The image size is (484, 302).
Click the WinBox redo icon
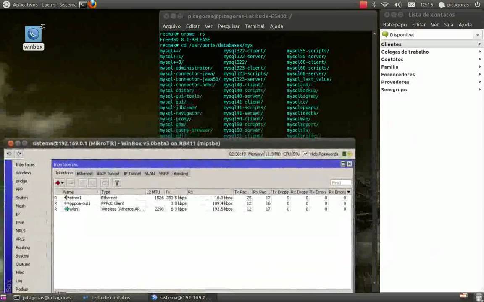click(x=19, y=154)
